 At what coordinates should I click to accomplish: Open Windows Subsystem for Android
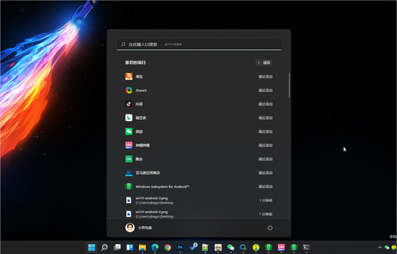[x=162, y=187]
